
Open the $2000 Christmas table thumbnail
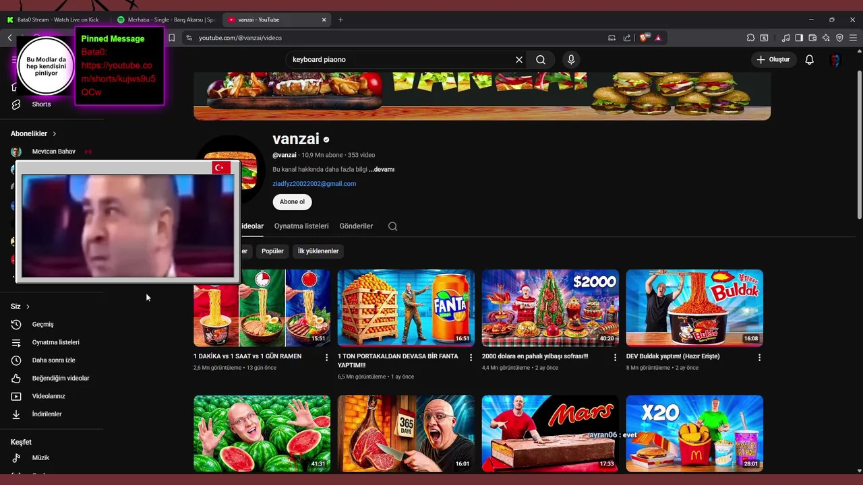coord(550,309)
